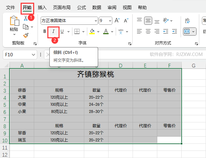Align text left
This screenshot has height=158, width=206.
[x=139, y=31]
